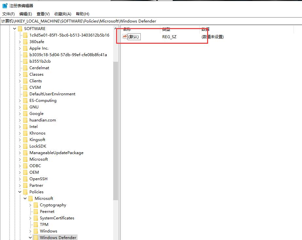This screenshot has width=302, height=240.
Task: Select the (默认) value name
Action: (134, 37)
